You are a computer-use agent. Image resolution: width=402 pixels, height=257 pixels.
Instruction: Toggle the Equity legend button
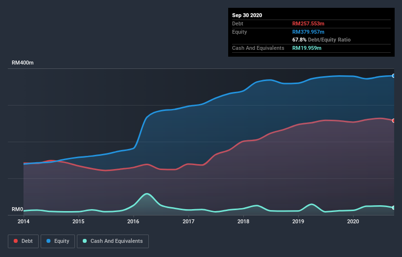point(58,241)
